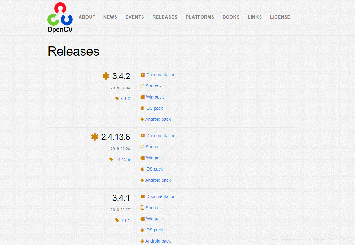This screenshot has height=245, width=355.
Task: Click the asterisk star next to 2.4.13.6
Action: pos(95,137)
